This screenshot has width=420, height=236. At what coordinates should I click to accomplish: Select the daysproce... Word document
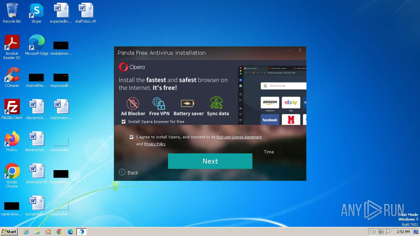click(36, 109)
